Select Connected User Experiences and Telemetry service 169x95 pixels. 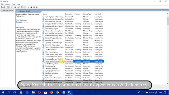tap(73, 61)
